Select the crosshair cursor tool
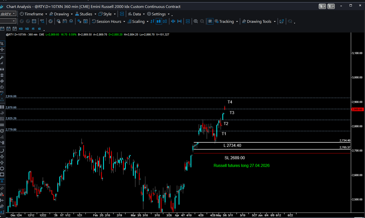This screenshot has height=218, width=365. [x=2, y=49]
